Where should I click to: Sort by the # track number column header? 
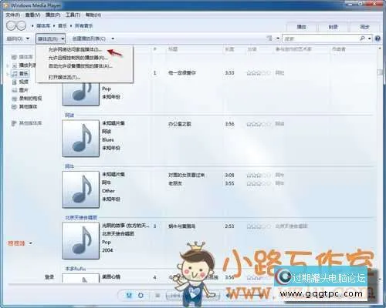155,49
